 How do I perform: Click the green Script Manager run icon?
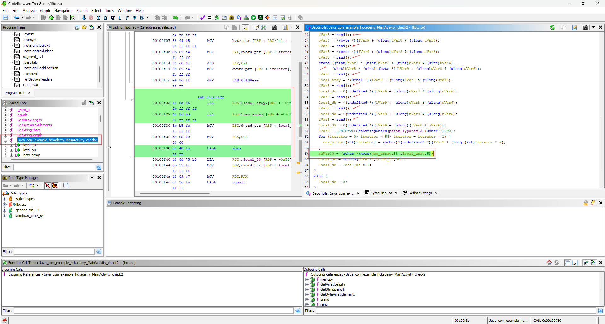click(x=253, y=18)
